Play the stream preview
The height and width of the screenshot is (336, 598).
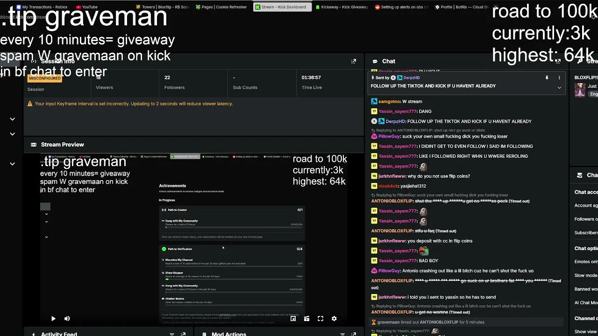pyautogui.click(x=53, y=319)
